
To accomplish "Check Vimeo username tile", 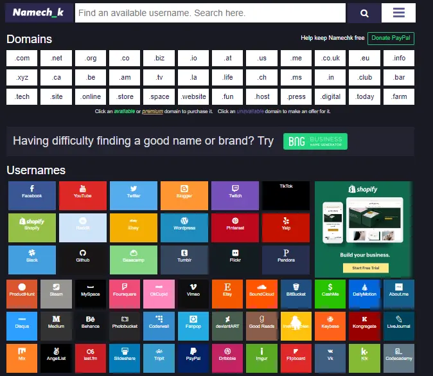I will 193,294.
